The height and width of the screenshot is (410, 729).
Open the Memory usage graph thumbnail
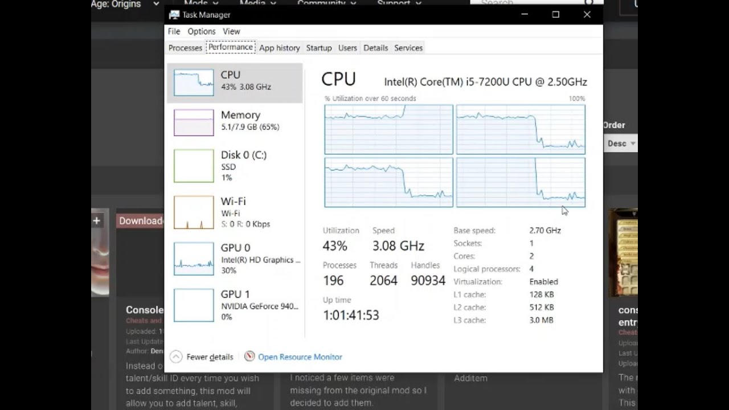point(194,122)
